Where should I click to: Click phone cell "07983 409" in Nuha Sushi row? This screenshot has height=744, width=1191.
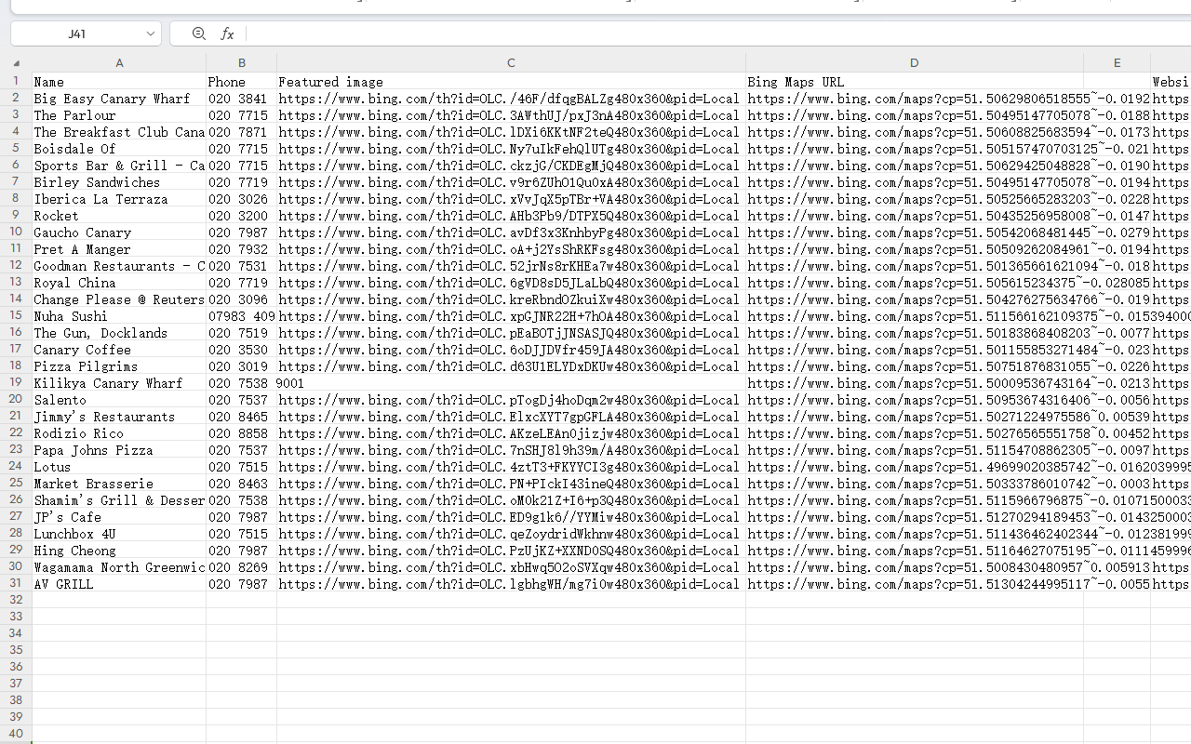[x=242, y=316]
